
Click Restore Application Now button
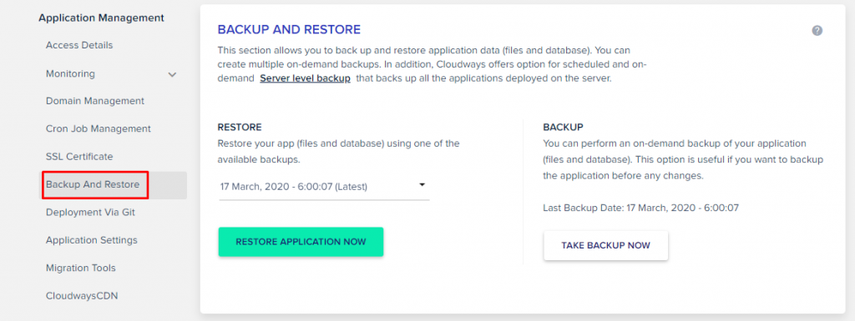[x=301, y=242]
